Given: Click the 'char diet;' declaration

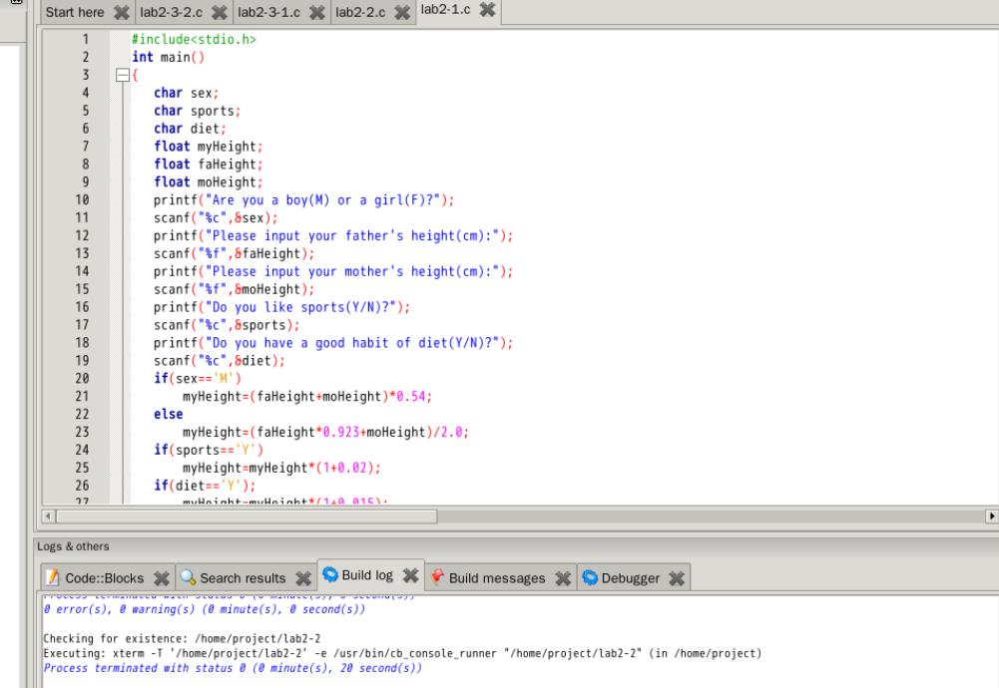Looking at the screenshot, I should 190,129.
